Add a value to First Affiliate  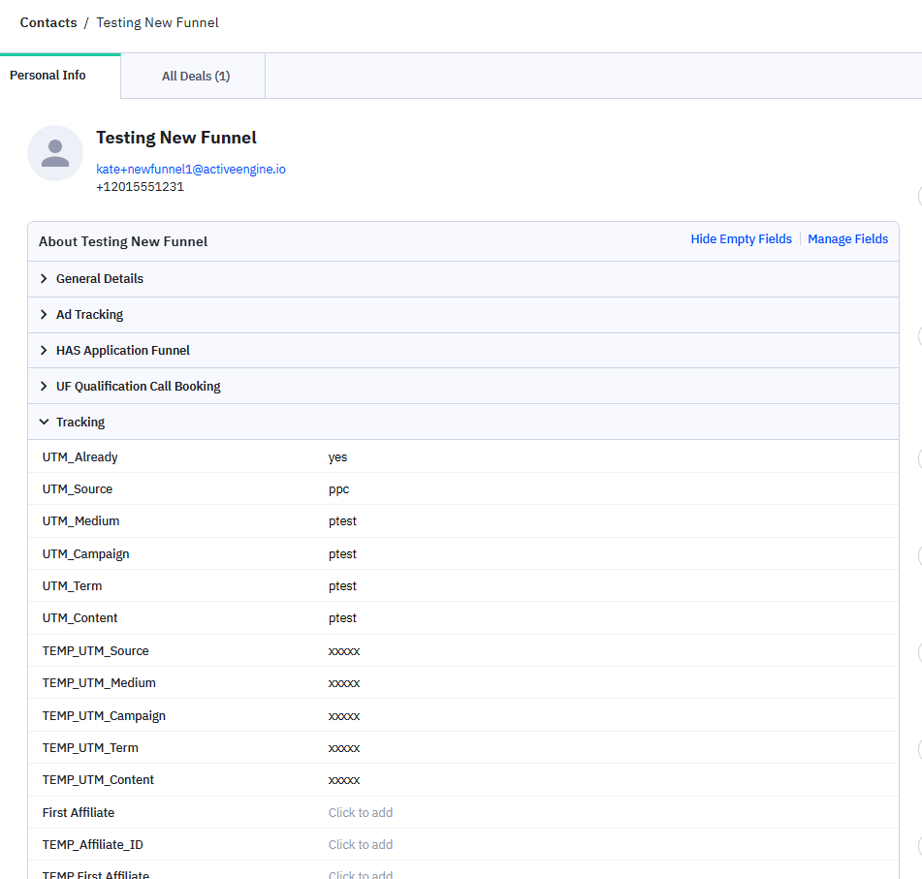[x=361, y=812]
